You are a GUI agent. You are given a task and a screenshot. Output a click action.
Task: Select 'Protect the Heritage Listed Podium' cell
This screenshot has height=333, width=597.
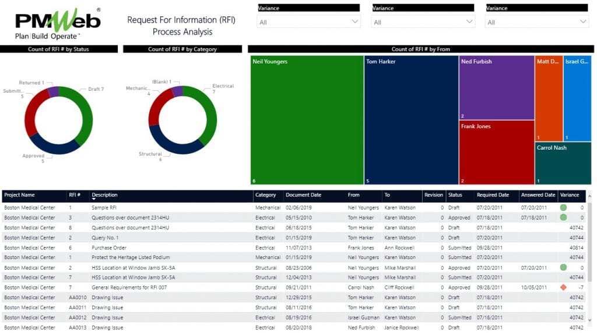(x=131, y=257)
